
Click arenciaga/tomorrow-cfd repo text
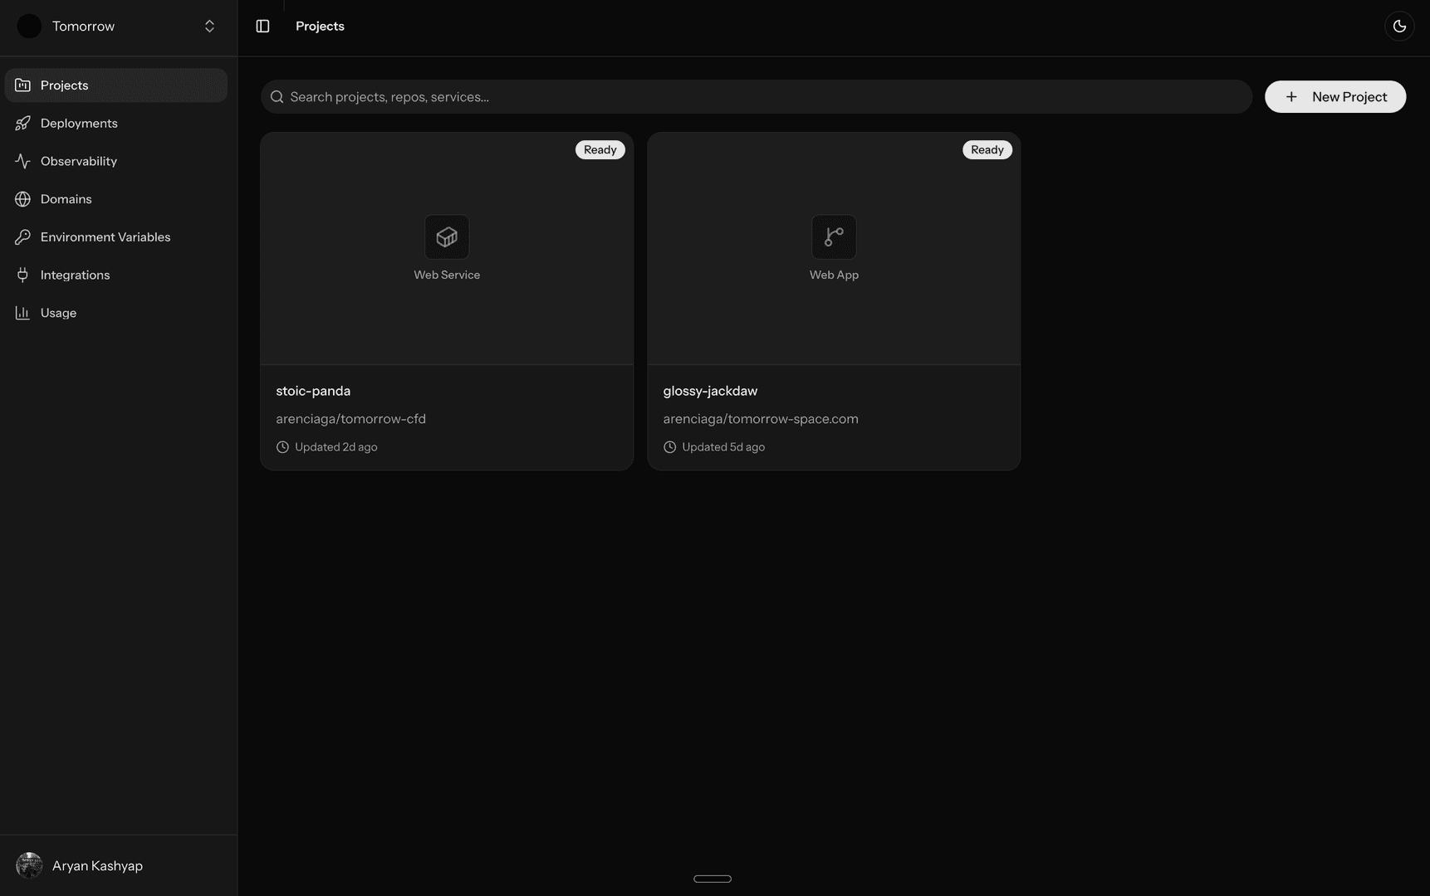350,419
